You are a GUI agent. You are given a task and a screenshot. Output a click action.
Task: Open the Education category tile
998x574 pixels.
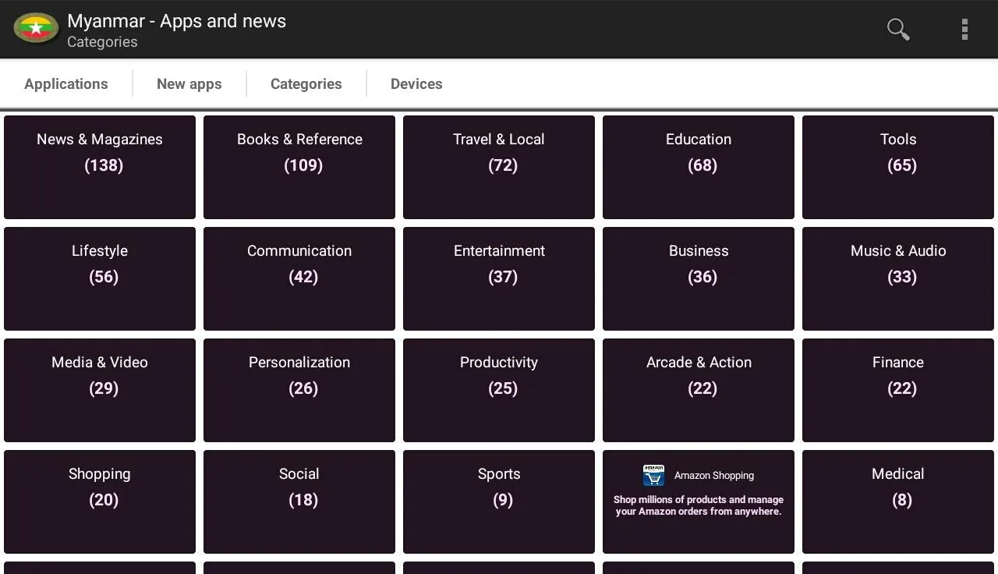699,167
